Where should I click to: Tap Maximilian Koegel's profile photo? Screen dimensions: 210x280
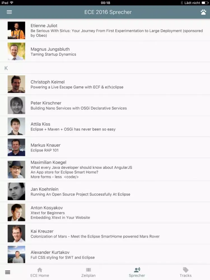pos(16,170)
